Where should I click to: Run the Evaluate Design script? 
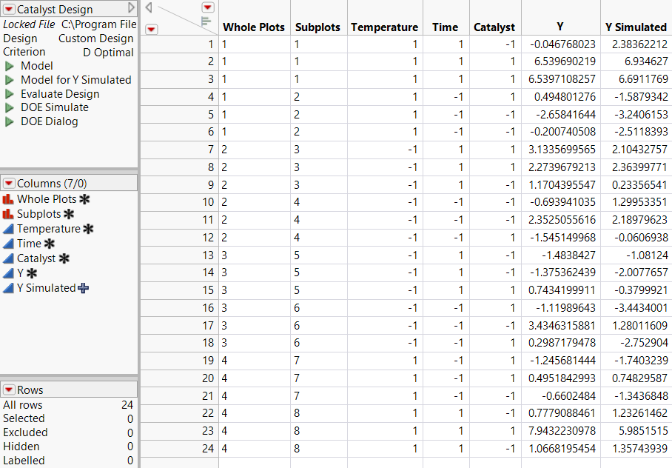point(10,94)
